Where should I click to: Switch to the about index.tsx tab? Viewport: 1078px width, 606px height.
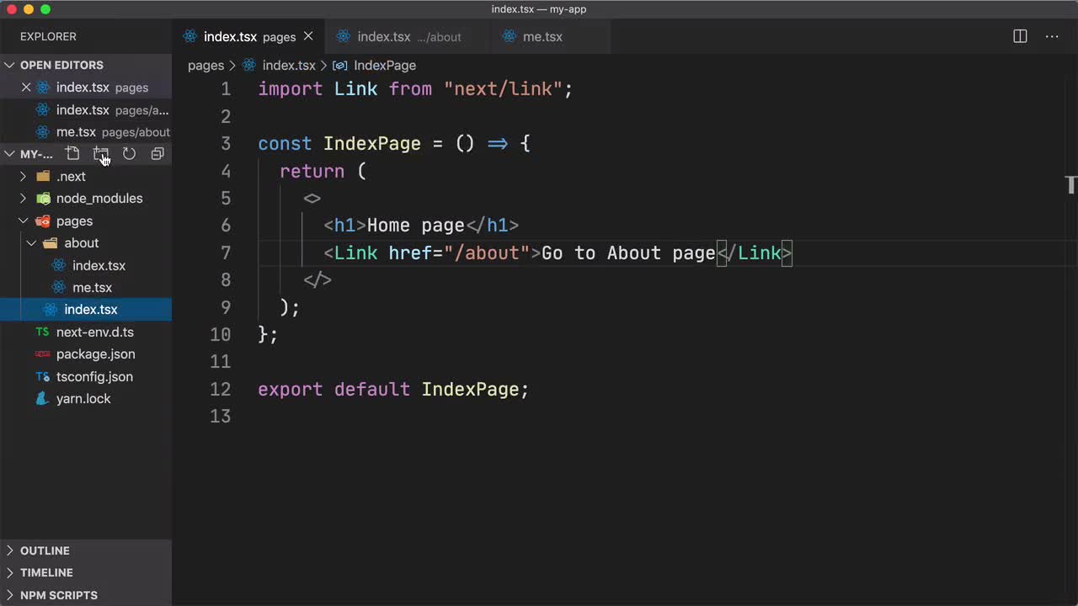(384, 36)
